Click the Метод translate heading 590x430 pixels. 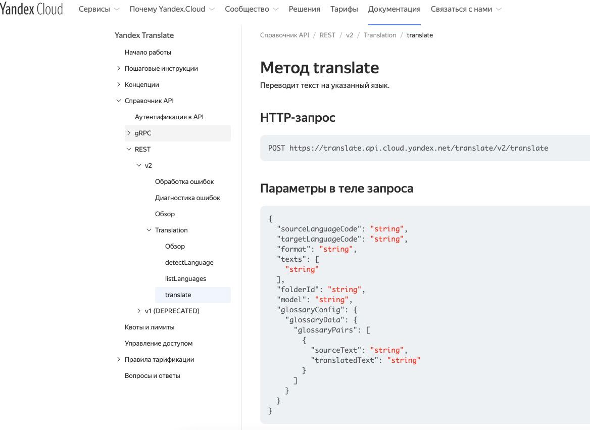[x=319, y=68]
